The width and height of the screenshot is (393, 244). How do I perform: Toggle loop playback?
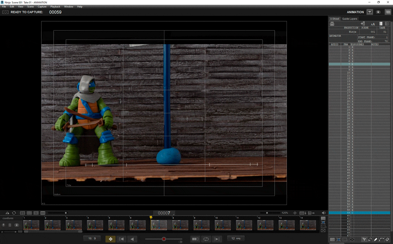click(206, 239)
